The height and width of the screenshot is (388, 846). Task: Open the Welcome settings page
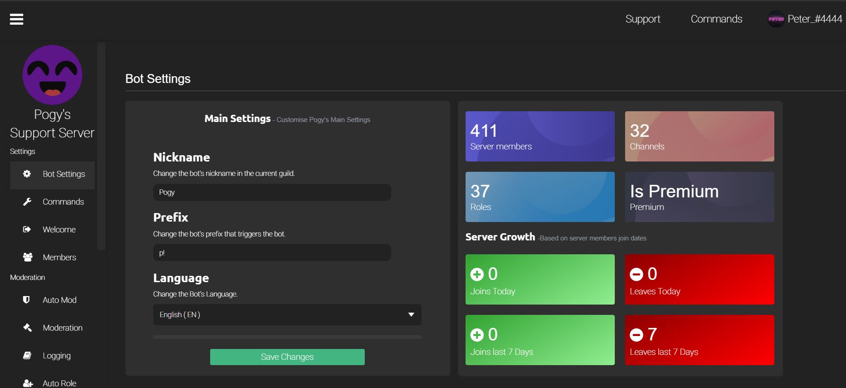(52, 230)
